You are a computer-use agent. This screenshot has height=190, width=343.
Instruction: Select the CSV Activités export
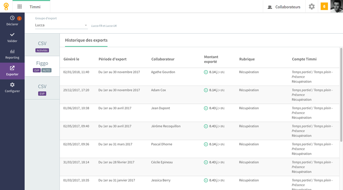42,45
